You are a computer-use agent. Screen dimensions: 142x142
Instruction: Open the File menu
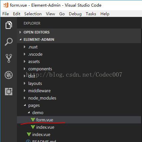[x=6, y=14]
